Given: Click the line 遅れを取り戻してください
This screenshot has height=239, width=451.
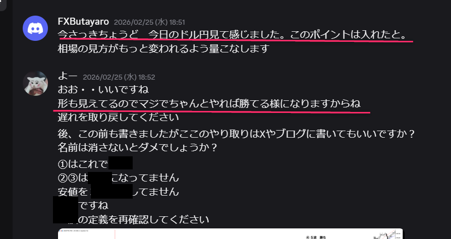Looking at the screenshot, I should pyautogui.click(x=118, y=117).
